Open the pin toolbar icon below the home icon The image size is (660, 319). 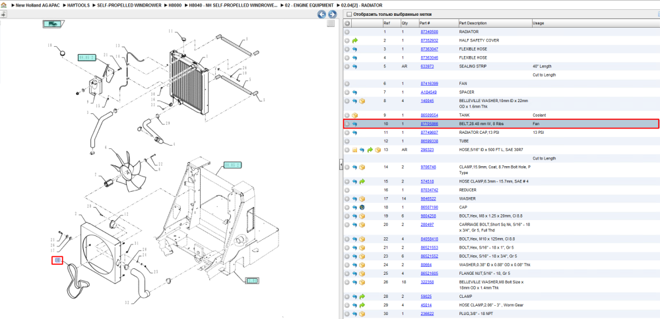[3, 14]
